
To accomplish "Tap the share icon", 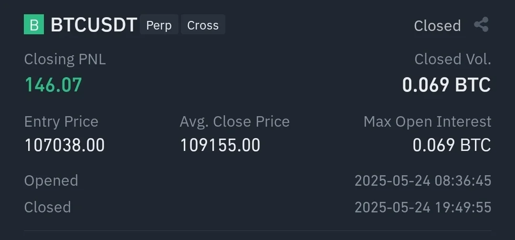I will coord(481,25).
